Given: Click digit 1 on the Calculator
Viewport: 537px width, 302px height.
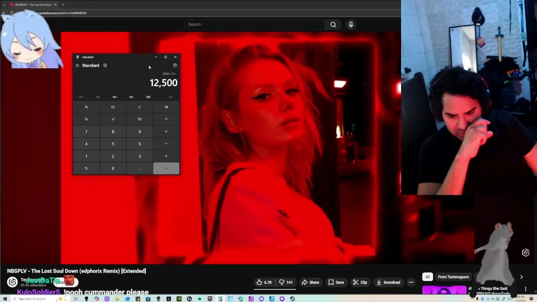Looking at the screenshot, I should coord(86,156).
